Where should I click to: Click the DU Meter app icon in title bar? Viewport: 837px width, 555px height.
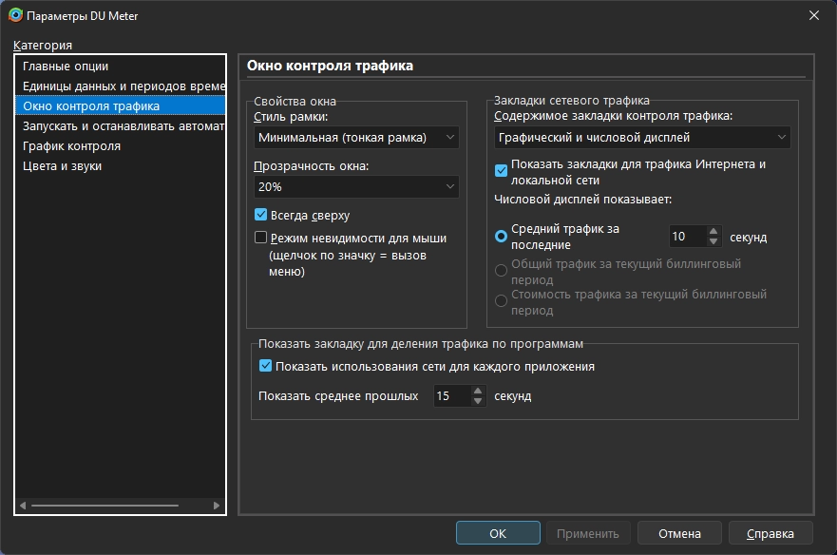(15, 14)
